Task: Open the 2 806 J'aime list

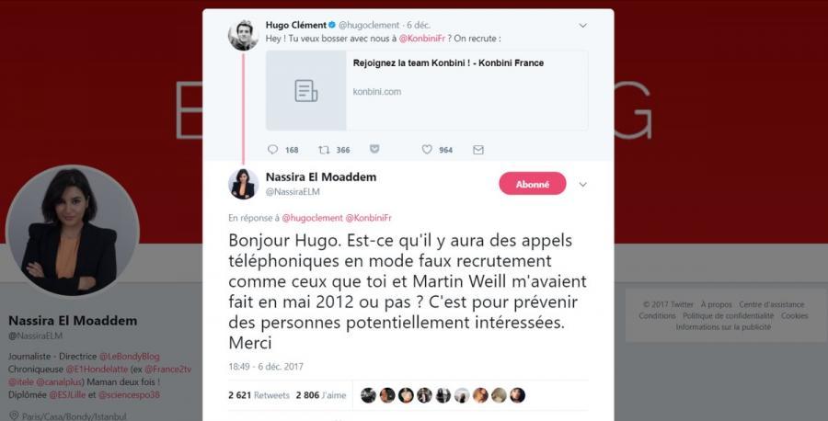Action: (321, 395)
